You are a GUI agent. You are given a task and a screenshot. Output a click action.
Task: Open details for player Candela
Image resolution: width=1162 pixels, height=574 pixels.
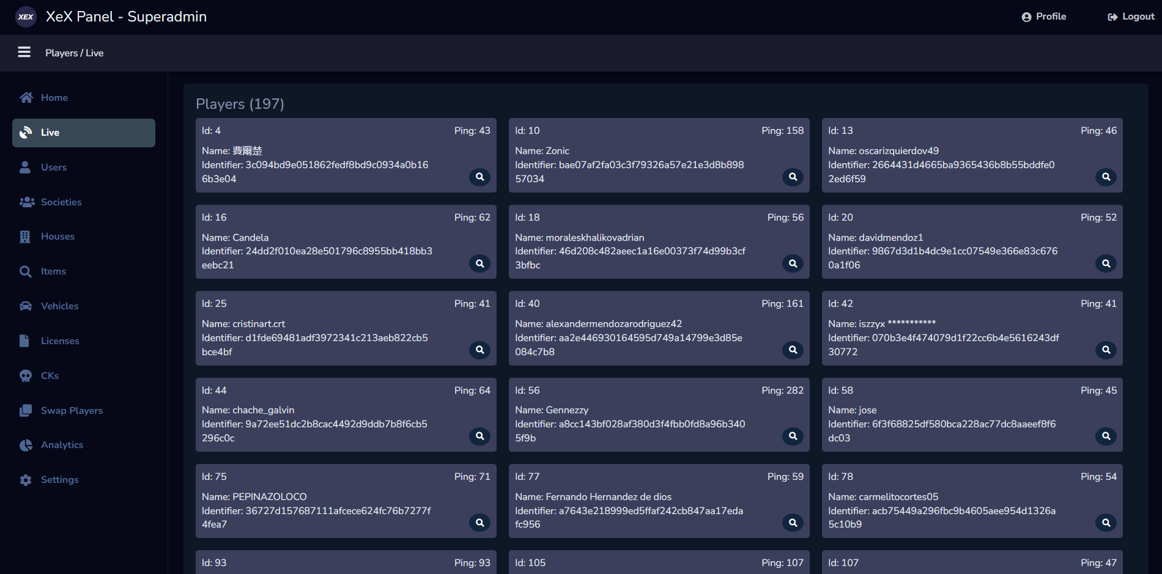479,263
